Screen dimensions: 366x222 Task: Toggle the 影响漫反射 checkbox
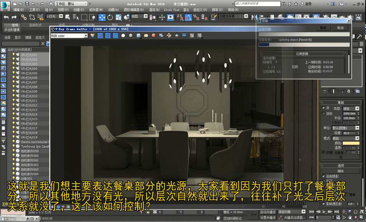coord(324,204)
